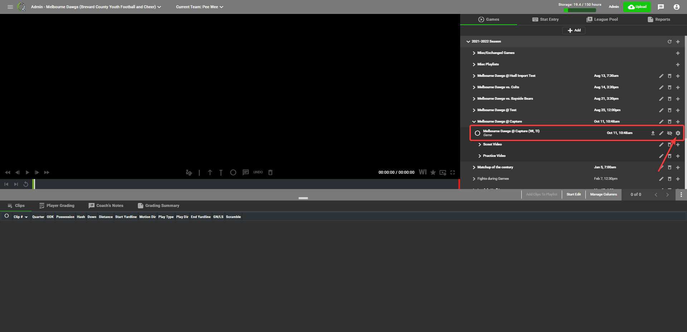Open the Player Grading tab

57,205
